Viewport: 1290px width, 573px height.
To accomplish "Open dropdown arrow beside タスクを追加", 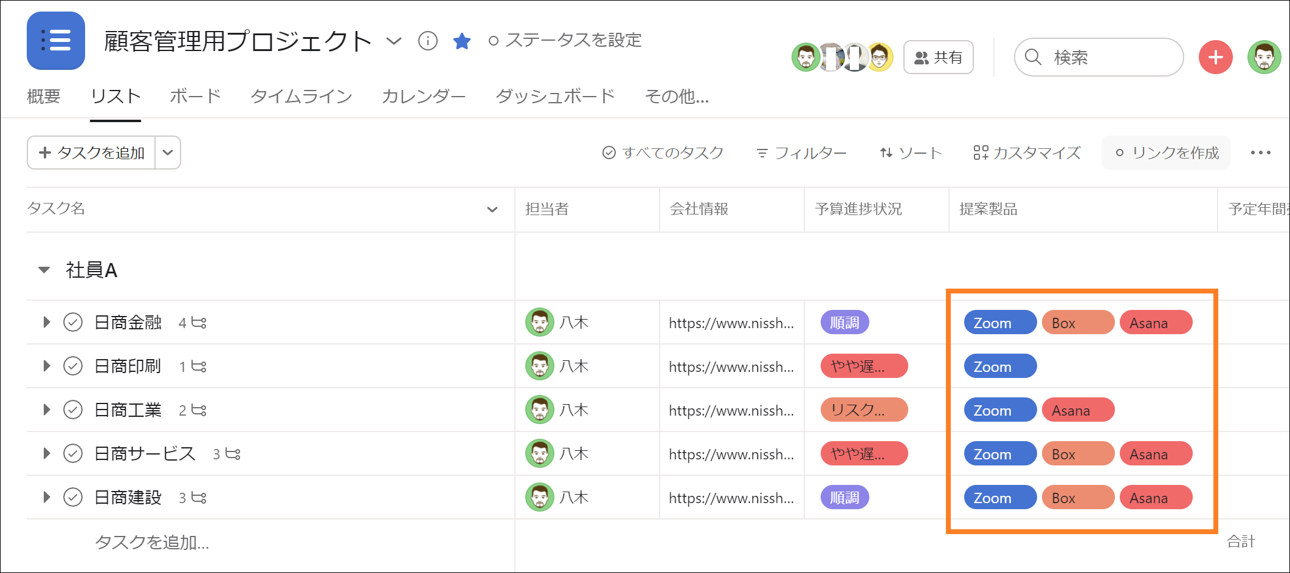I will click(168, 153).
